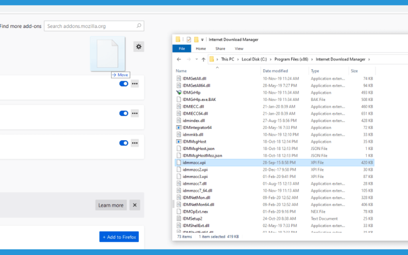Click This PC in the address bar

227,59
